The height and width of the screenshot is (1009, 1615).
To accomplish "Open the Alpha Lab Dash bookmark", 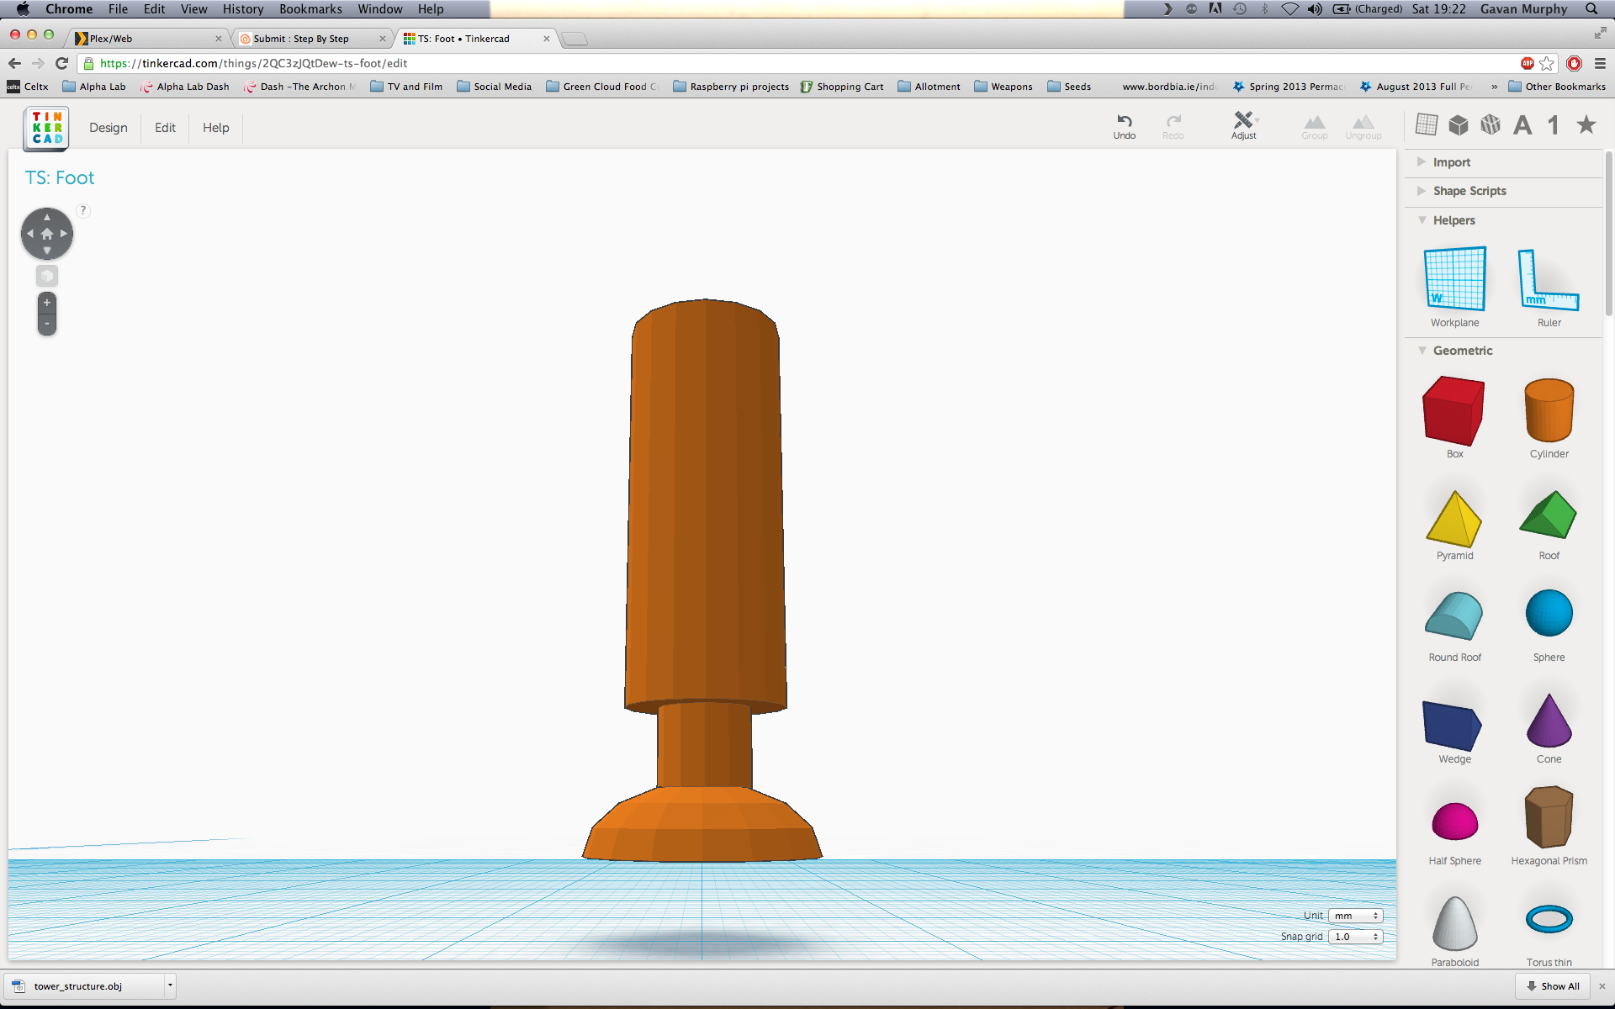I will 184,87.
